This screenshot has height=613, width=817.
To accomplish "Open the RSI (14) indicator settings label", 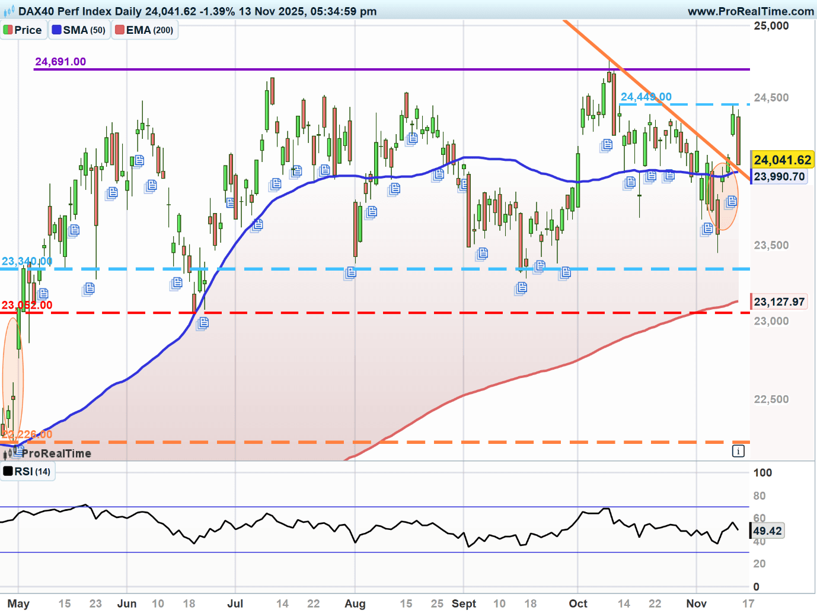I will click(27, 472).
